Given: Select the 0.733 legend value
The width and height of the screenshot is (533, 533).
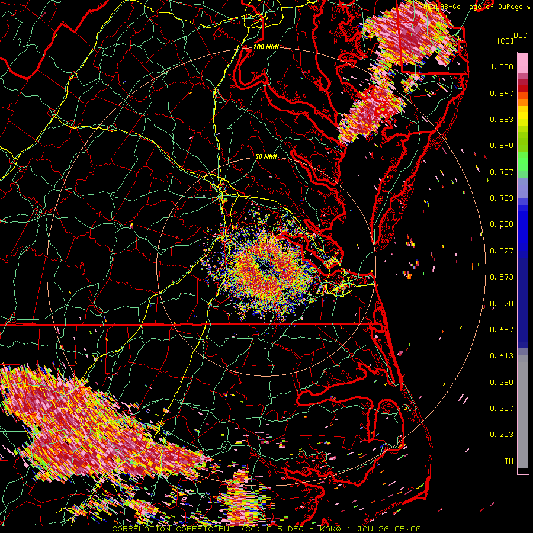Looking at the screenshot, I should (502, 198).
